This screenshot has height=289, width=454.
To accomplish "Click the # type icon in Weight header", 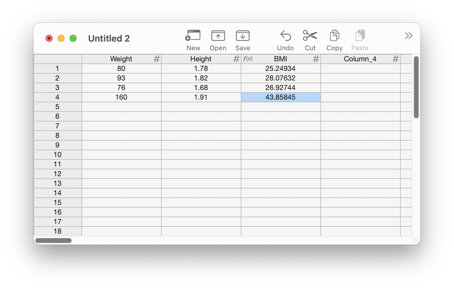I will click(x=157, y=59).
